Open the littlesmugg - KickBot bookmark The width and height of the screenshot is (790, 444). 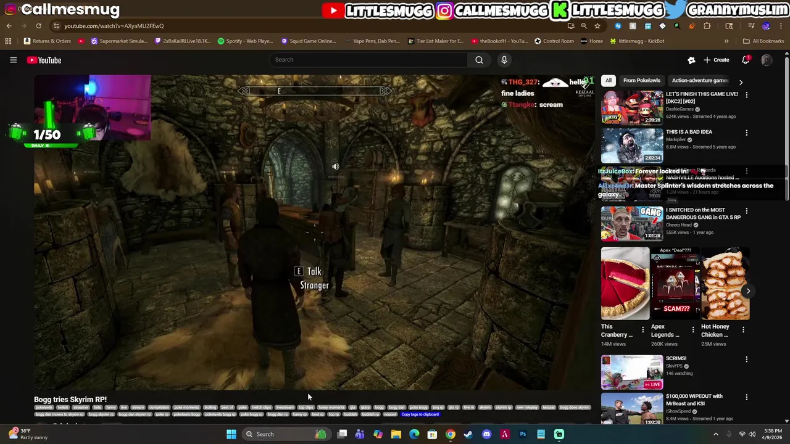637,41
